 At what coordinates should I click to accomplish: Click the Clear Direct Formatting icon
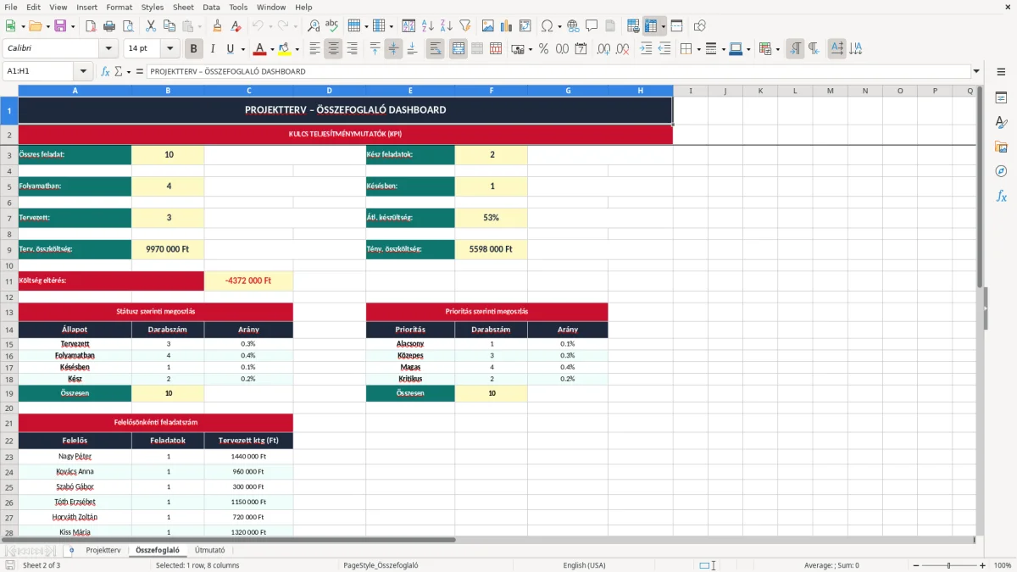click(236, 26)
